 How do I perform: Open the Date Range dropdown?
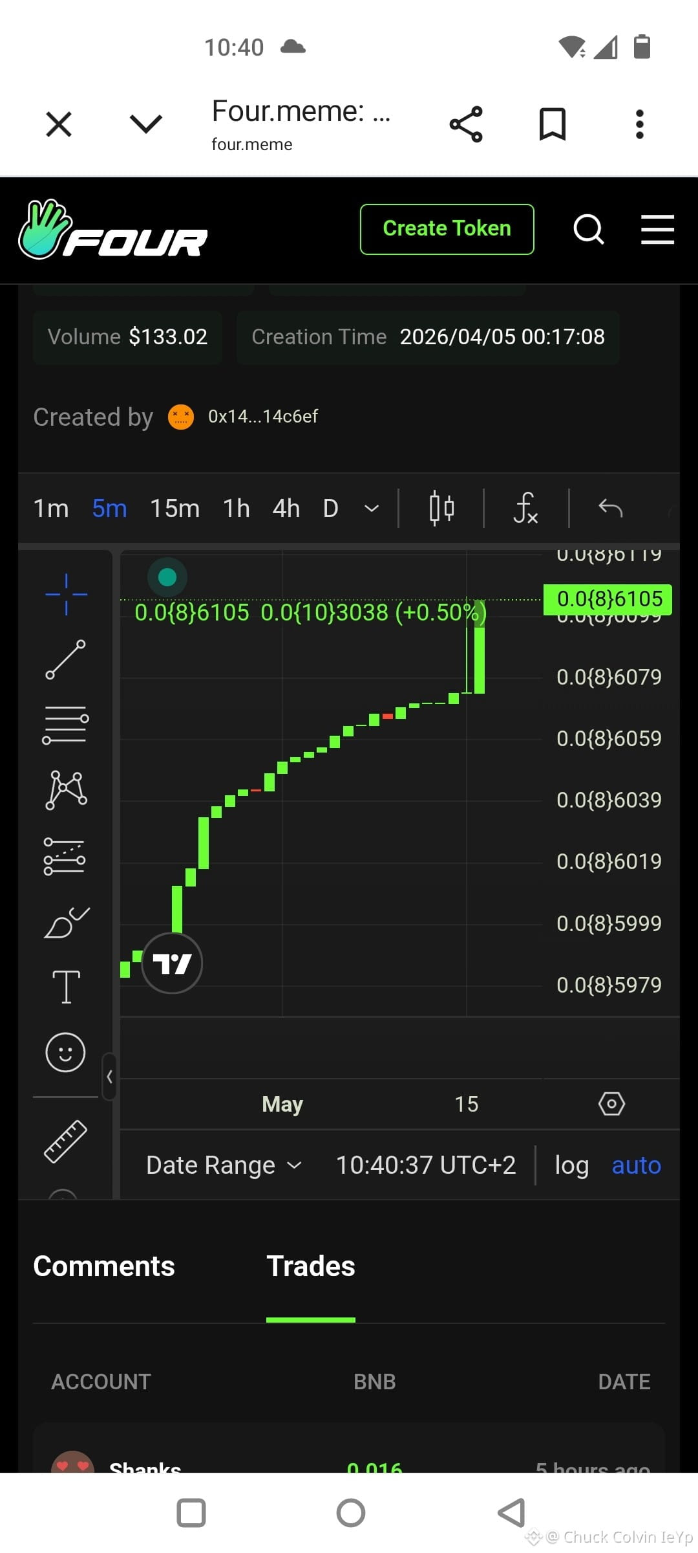tap(224, 1165)
